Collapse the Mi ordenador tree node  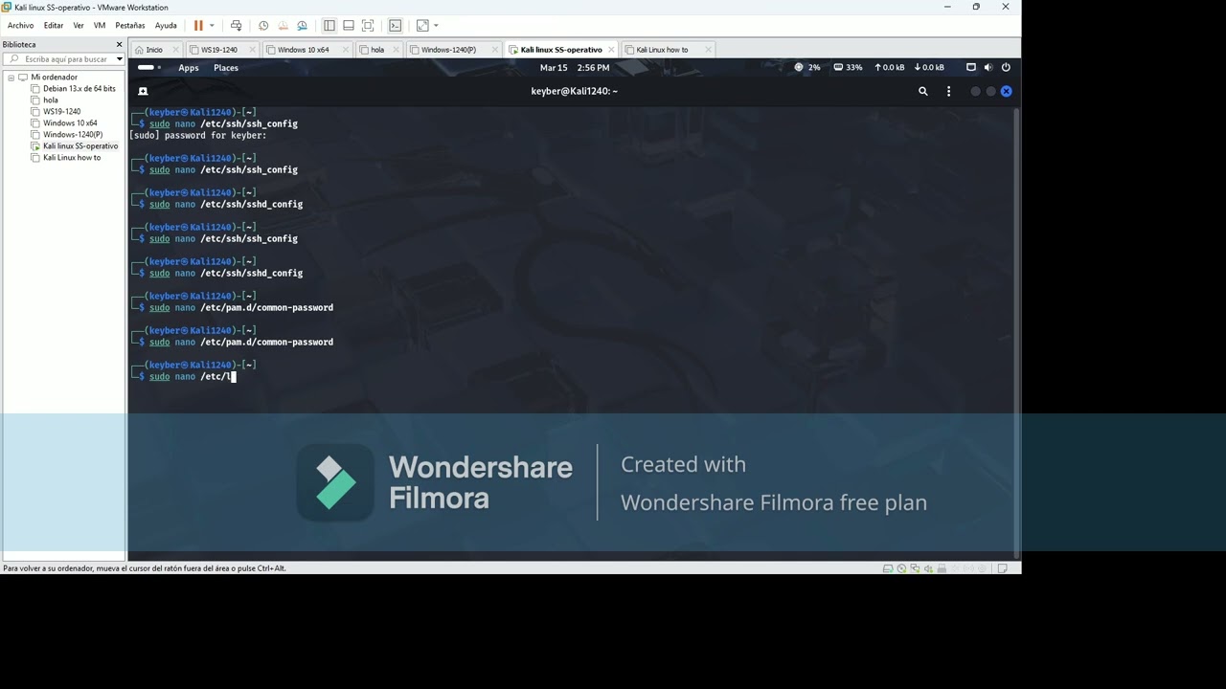click(11, 78)
